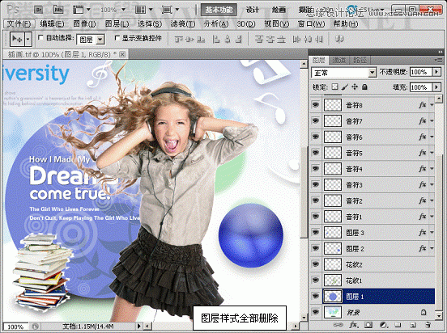Open the status bar info arrow menu

pos(138,327)
